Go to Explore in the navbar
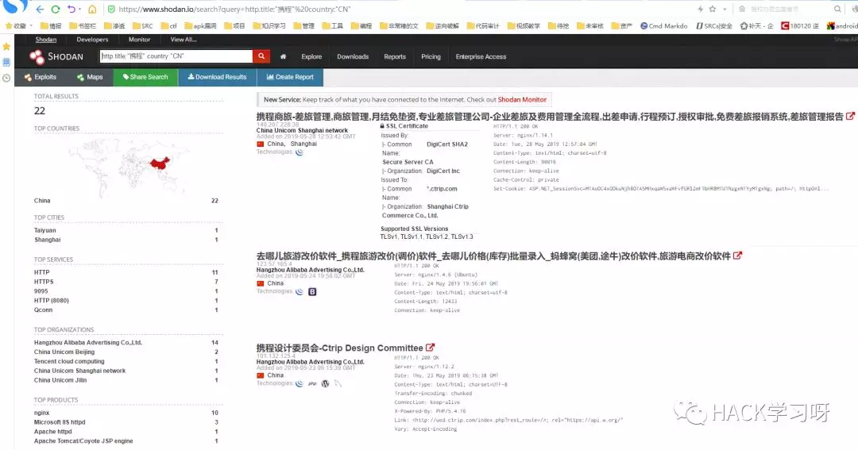858x450 pixels. (x=311, y=56)
